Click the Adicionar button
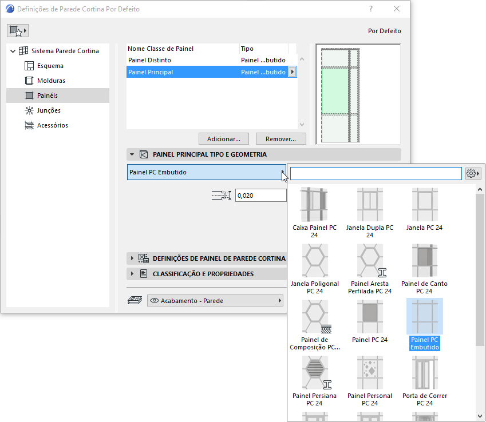486x422 pixels. pos(223,138)
